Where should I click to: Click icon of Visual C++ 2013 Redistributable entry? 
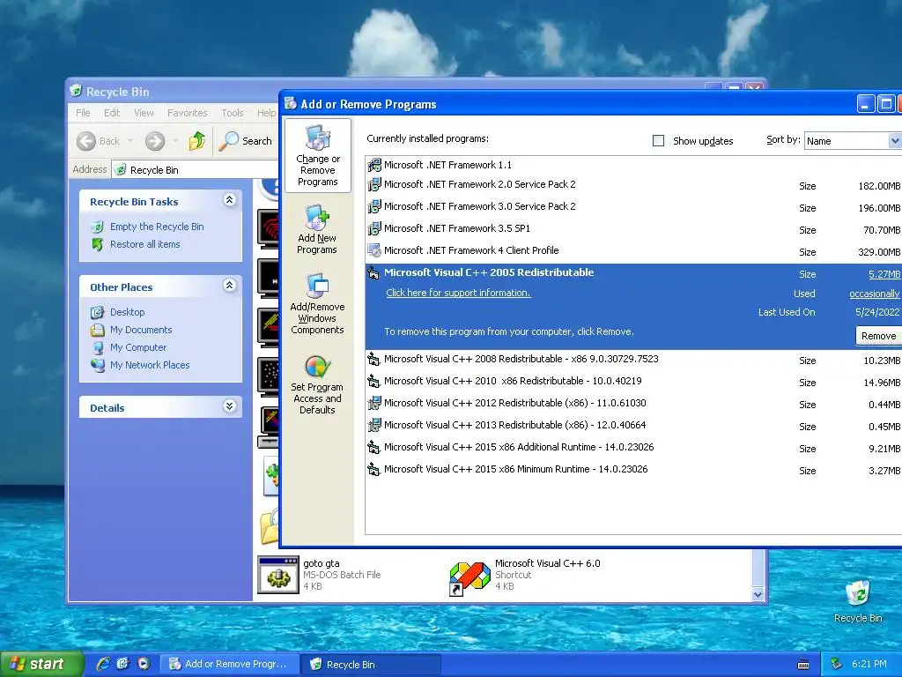[374, 426]
